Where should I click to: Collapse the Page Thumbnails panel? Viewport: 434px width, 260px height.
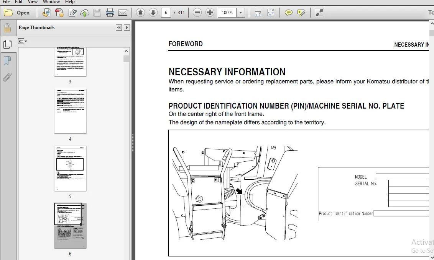119,27
